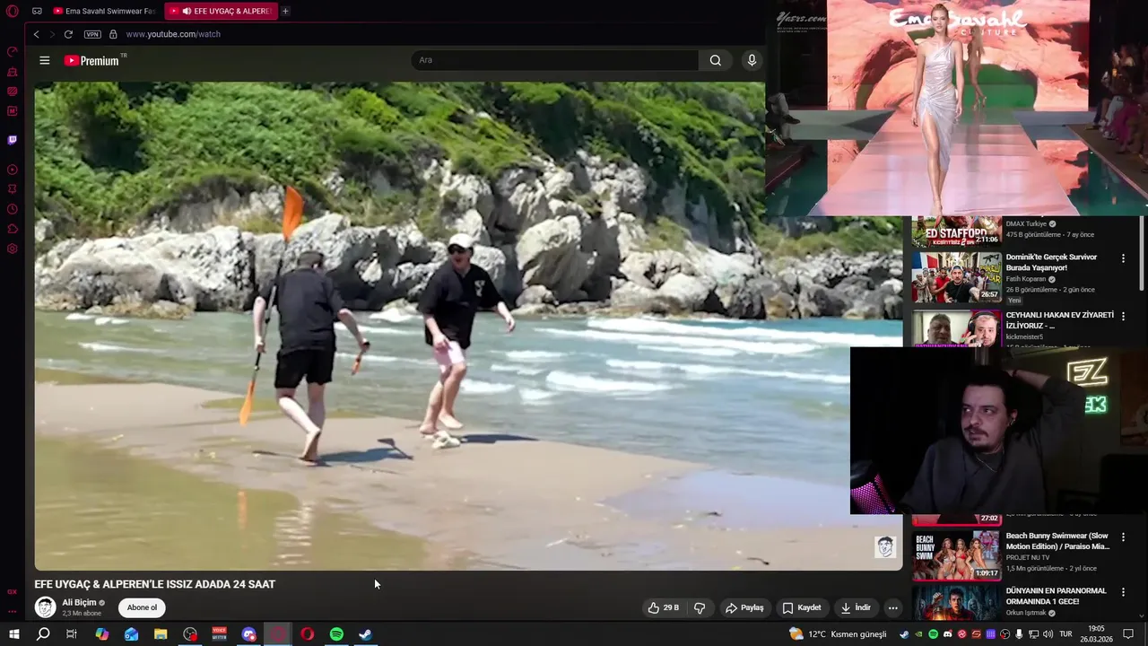Screen dimensions: 1148x646
Task: Click the YouTube search field
Action: pos(555,60)
